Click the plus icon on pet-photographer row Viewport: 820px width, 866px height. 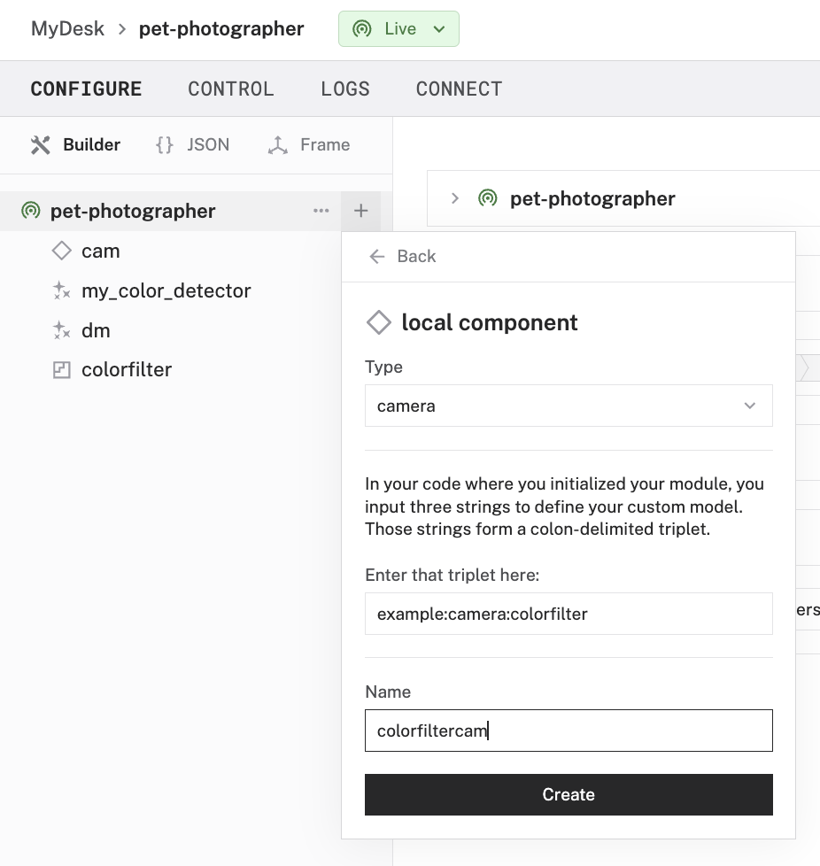click(360, 211)
